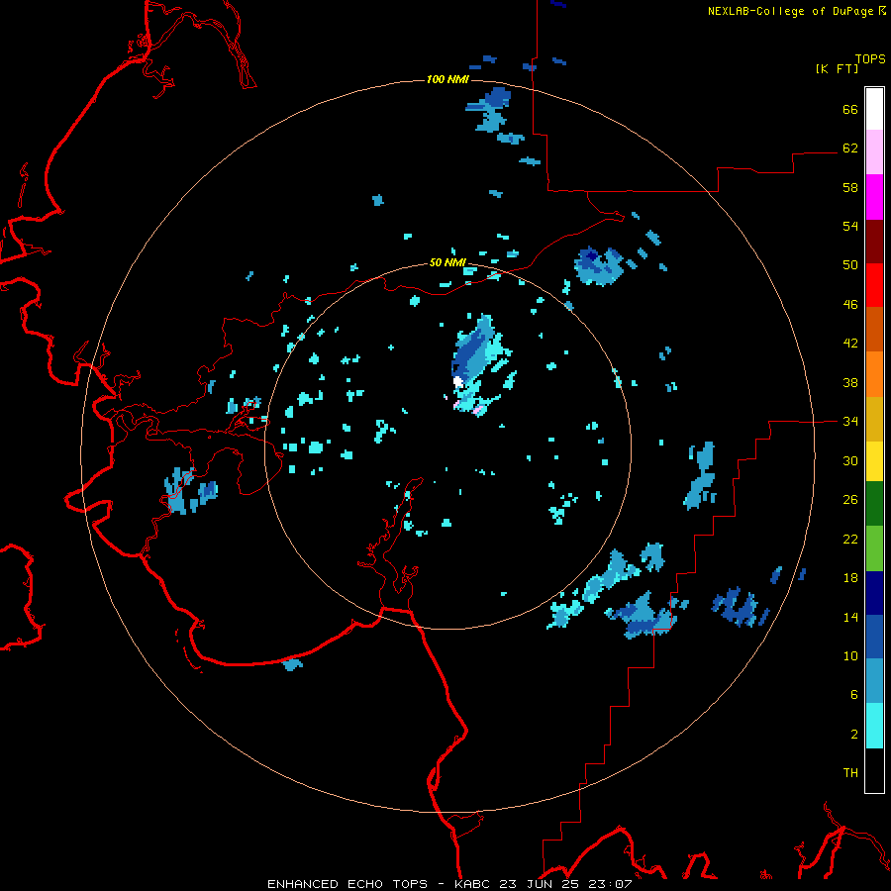Click the "[K FT]" units label
891x891 pixels.
(837, 68)
